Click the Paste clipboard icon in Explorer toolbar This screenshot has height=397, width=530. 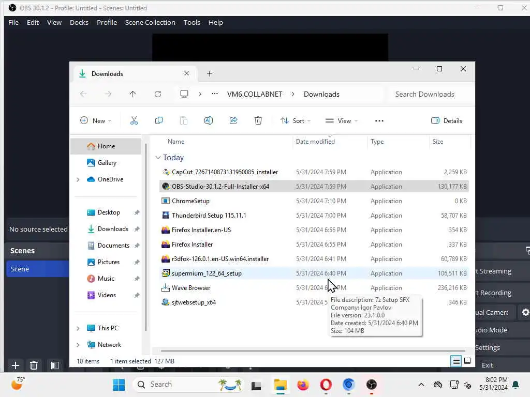point(184,120)
